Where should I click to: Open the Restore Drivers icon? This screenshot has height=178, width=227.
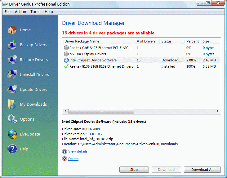tap(12, 60)
